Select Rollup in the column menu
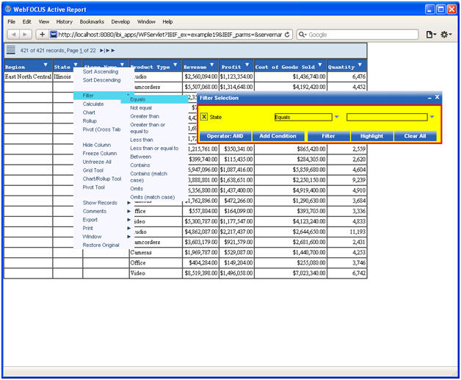This screenshot has width=461, height=380. [x=90, y=121]
